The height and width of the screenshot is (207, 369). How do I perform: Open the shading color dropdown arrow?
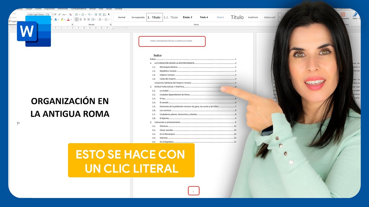(103, 19)
